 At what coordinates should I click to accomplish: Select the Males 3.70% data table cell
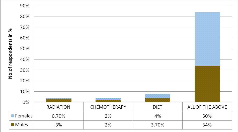pos(157,125)
